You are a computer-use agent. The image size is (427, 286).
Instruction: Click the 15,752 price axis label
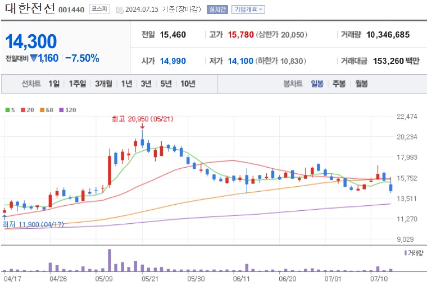[407, 178]
